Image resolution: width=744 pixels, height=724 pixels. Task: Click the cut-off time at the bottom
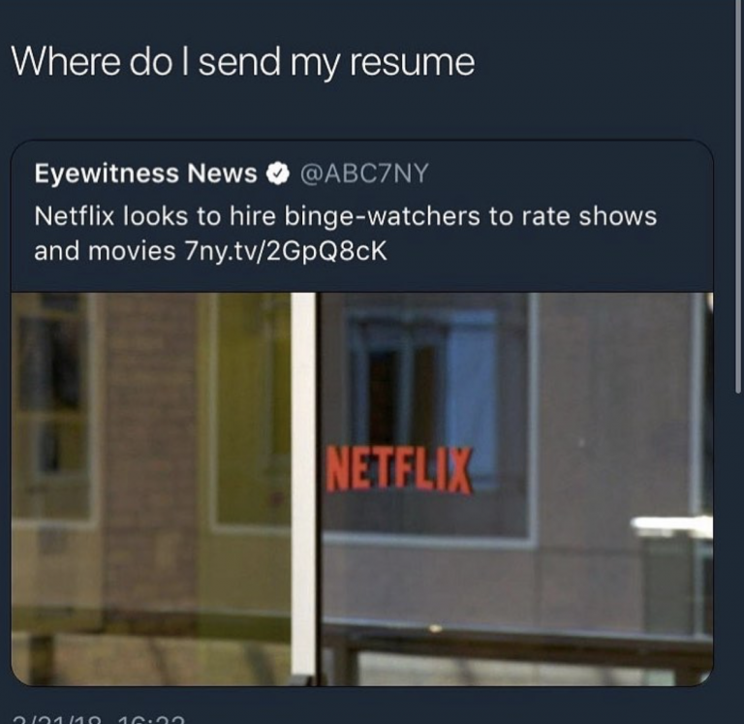pos(151,719)
